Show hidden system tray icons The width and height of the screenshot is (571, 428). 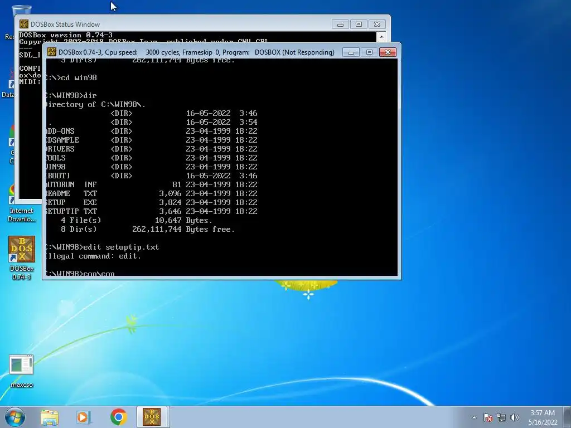click(x=474, y=417)
